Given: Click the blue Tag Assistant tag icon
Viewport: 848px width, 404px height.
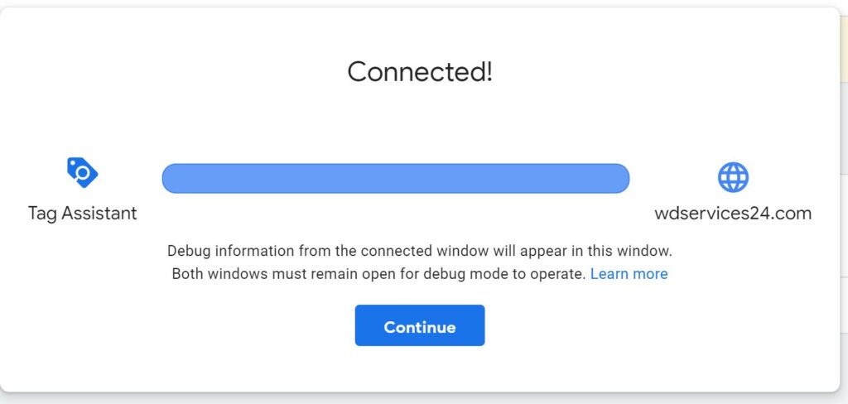Looking at the screenshot, I should click(82, 172).
